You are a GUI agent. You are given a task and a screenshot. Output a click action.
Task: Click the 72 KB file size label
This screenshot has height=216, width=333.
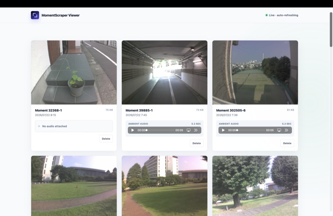(200, 110)
